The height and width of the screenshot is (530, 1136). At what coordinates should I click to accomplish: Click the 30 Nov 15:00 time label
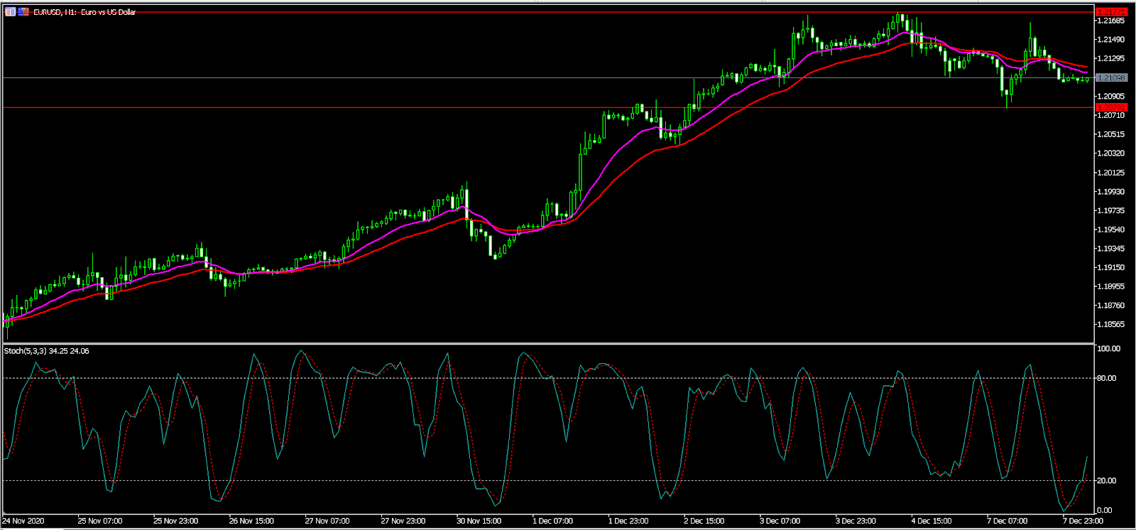coord(479,521)
